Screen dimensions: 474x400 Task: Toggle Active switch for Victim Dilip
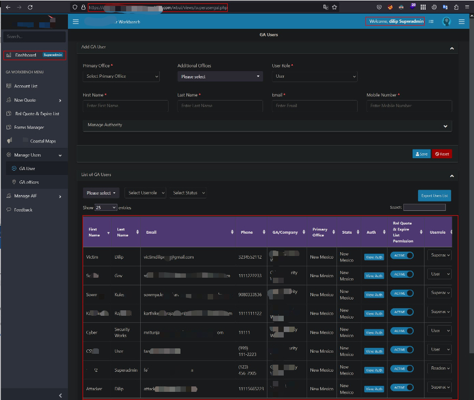pyautogui.click(x=402, y=255)
